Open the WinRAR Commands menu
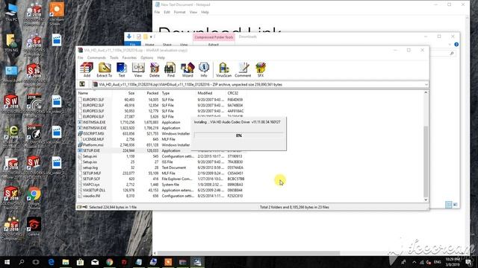The height and width of the screenshot is (268, 478). [x=96, y=58]
